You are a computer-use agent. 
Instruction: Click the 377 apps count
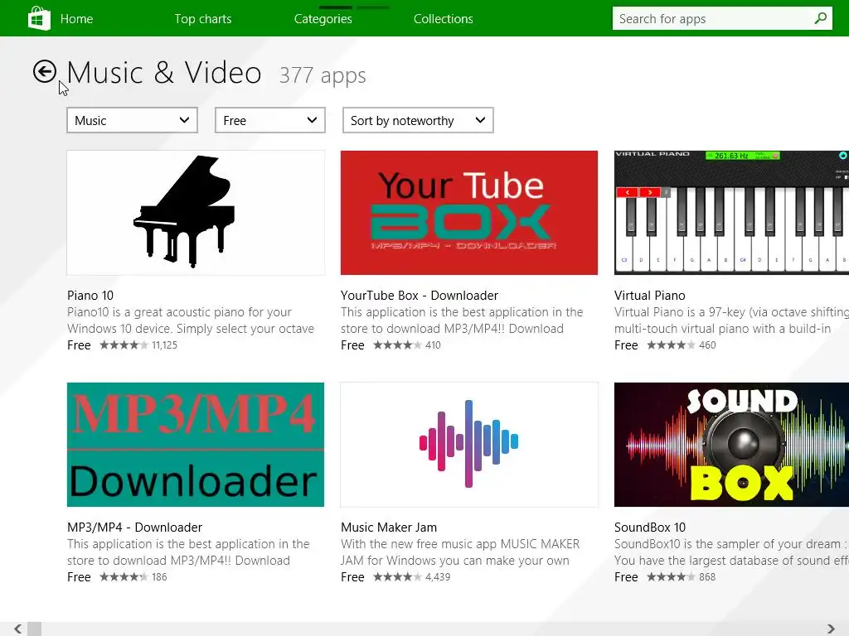323,75
